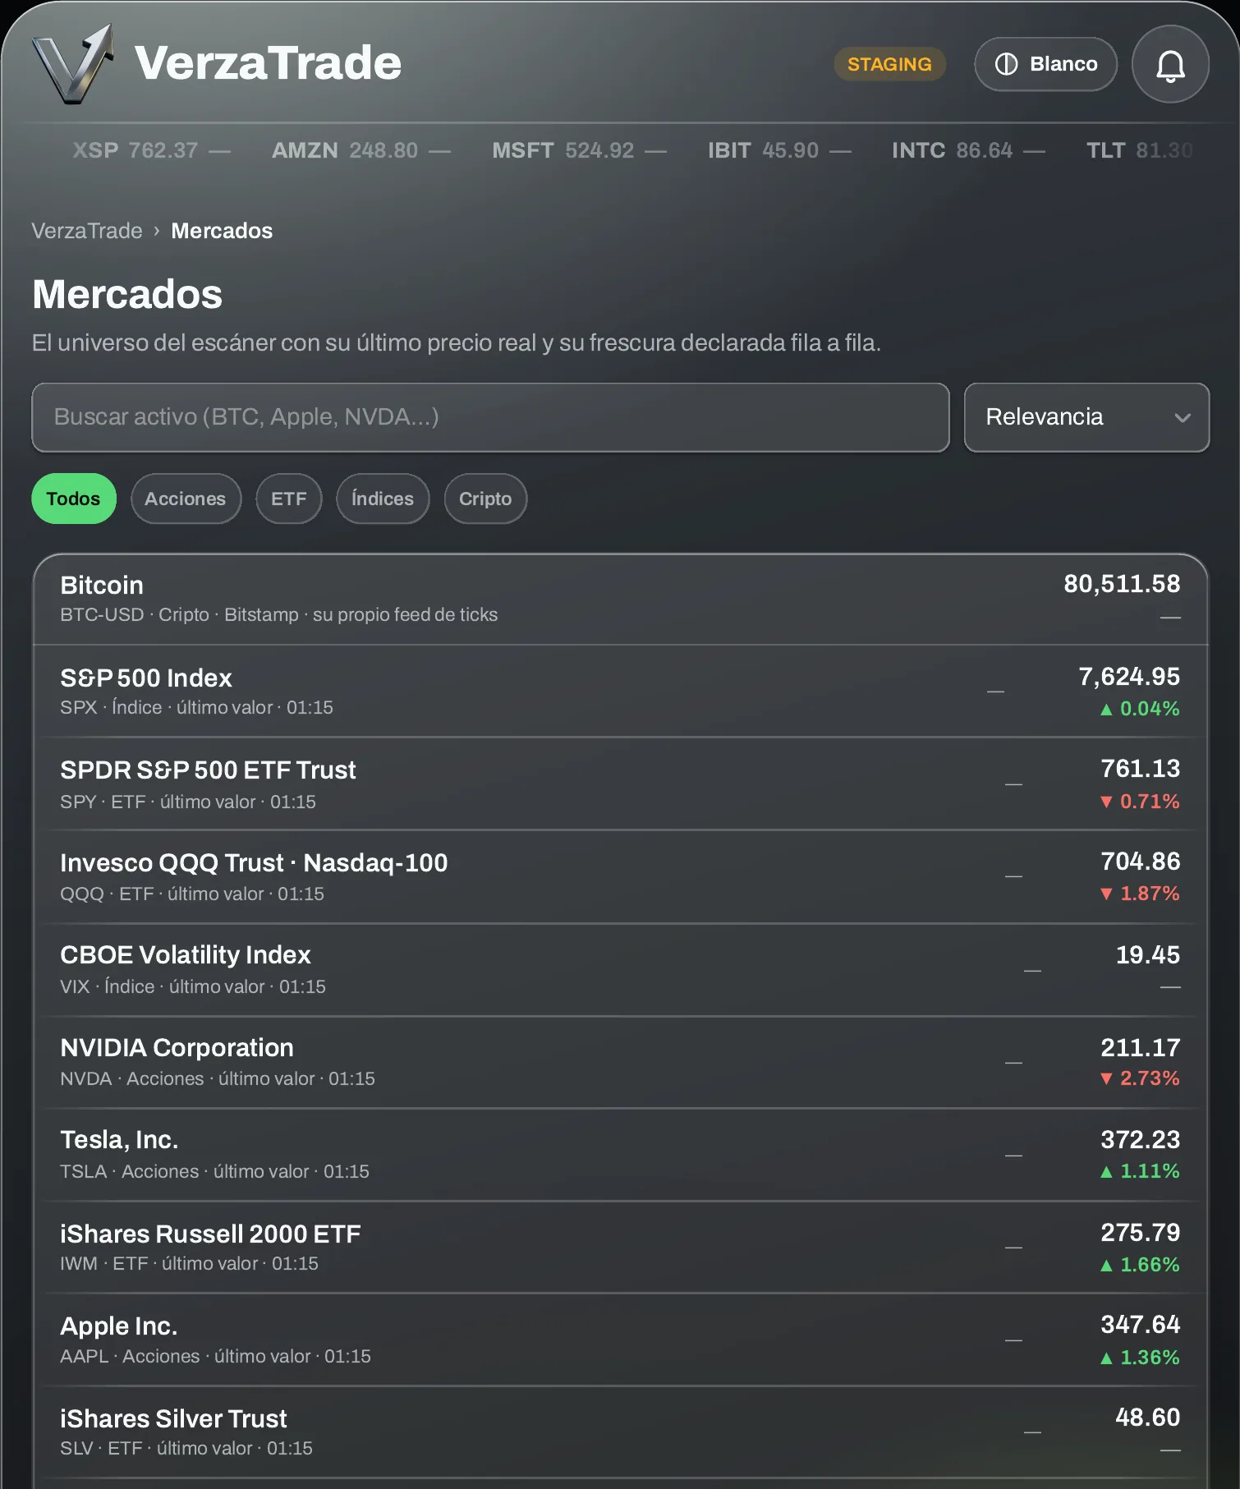Click the Apple price 347.64
The height and width of the screenshot is (1489, 1240).
click(1140, 1325)
